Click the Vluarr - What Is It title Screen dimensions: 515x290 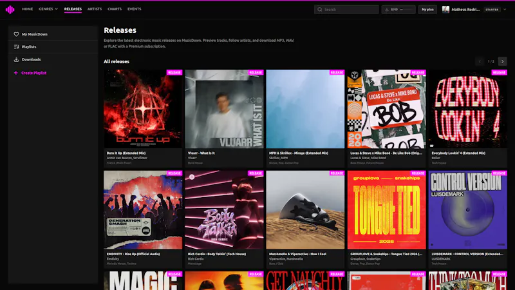point(201,153)
